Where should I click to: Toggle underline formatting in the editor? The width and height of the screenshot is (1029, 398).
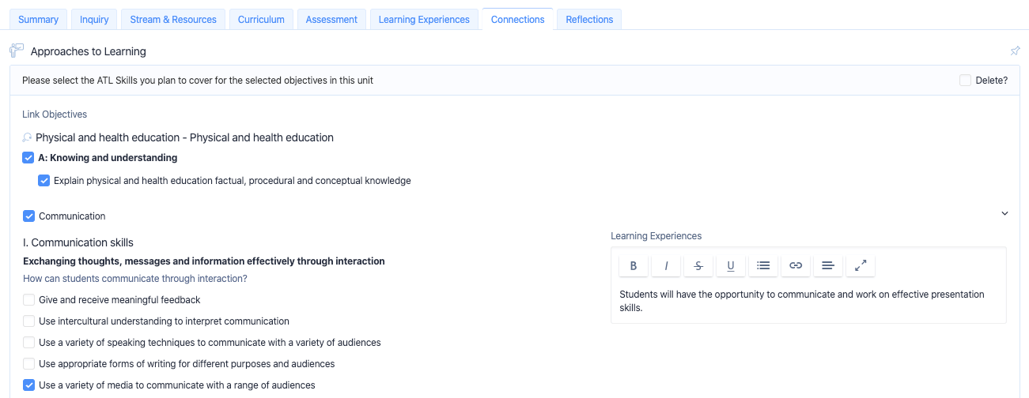(x=731, y=266)
